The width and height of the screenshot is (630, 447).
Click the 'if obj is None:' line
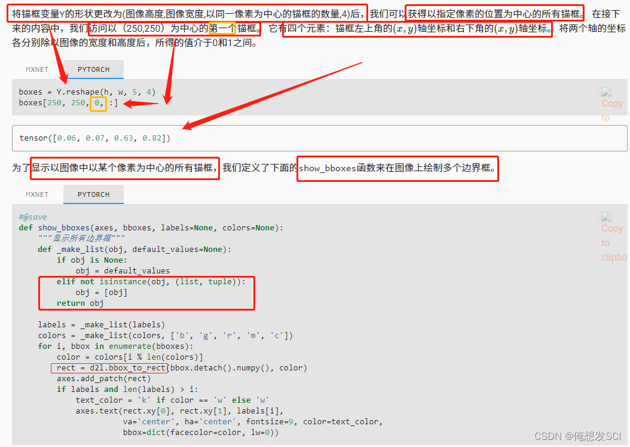(x=91, y=260)
